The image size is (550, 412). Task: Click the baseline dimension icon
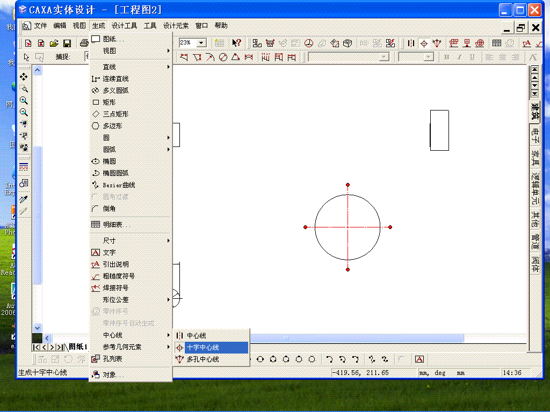(x=279, y=57)
